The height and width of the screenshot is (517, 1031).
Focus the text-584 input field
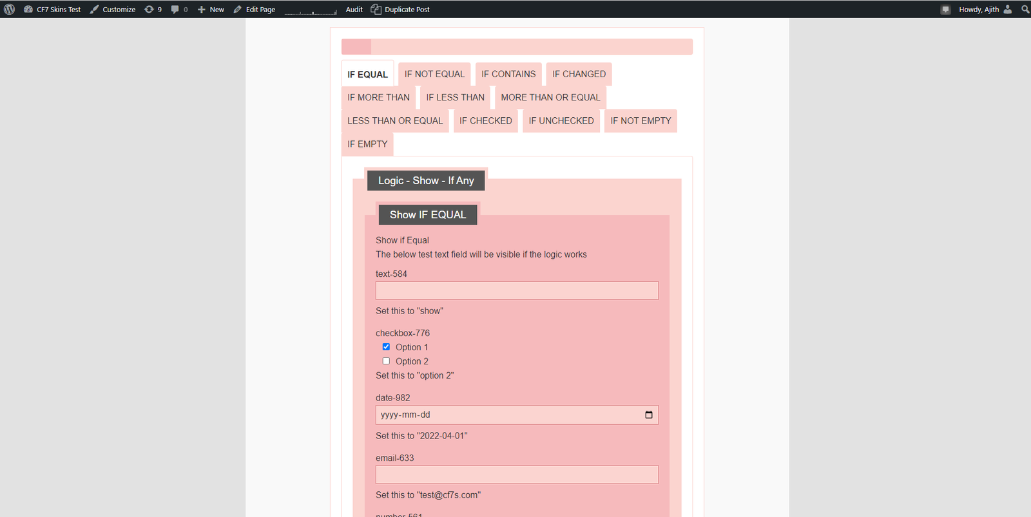click(517, 290)
